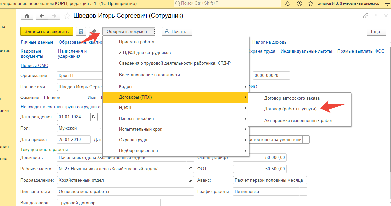Expand the Кадры submenu

[x=176, y=87]
